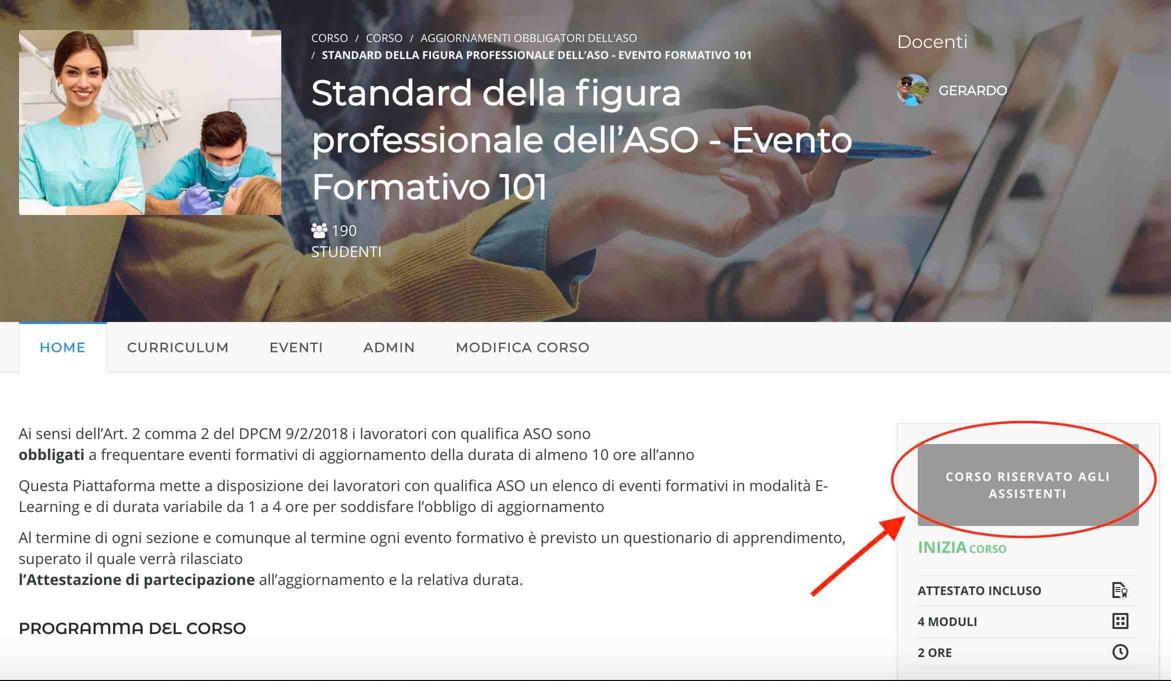Click the modules grid icon
This screenshot has width=1171, height=681.
[1120, 621]
